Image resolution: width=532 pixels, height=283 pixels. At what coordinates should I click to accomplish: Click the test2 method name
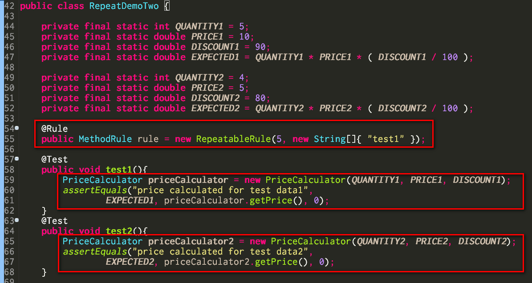coord(119,231)
